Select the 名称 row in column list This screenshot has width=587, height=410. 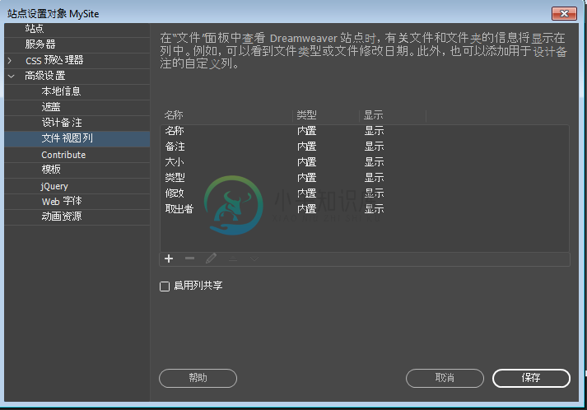(x=365, y=131)
